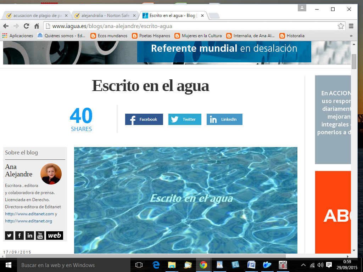This screenshot has width=363, height=272.
Task: Click the page scroll-up arrow
Action: point(354,44)
